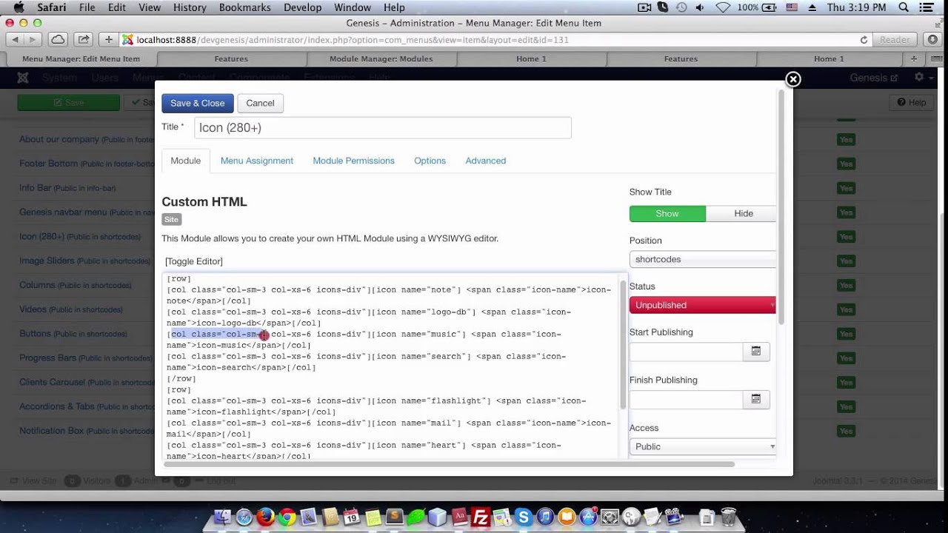Click the Safari reload page icon
Screen dimensions: 948x533
pyautogui.click(x=864, y=40)
